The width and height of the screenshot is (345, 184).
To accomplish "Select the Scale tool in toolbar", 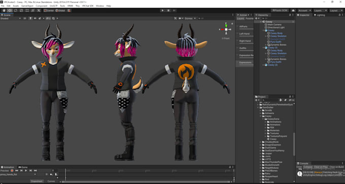I will pos(21,10).
